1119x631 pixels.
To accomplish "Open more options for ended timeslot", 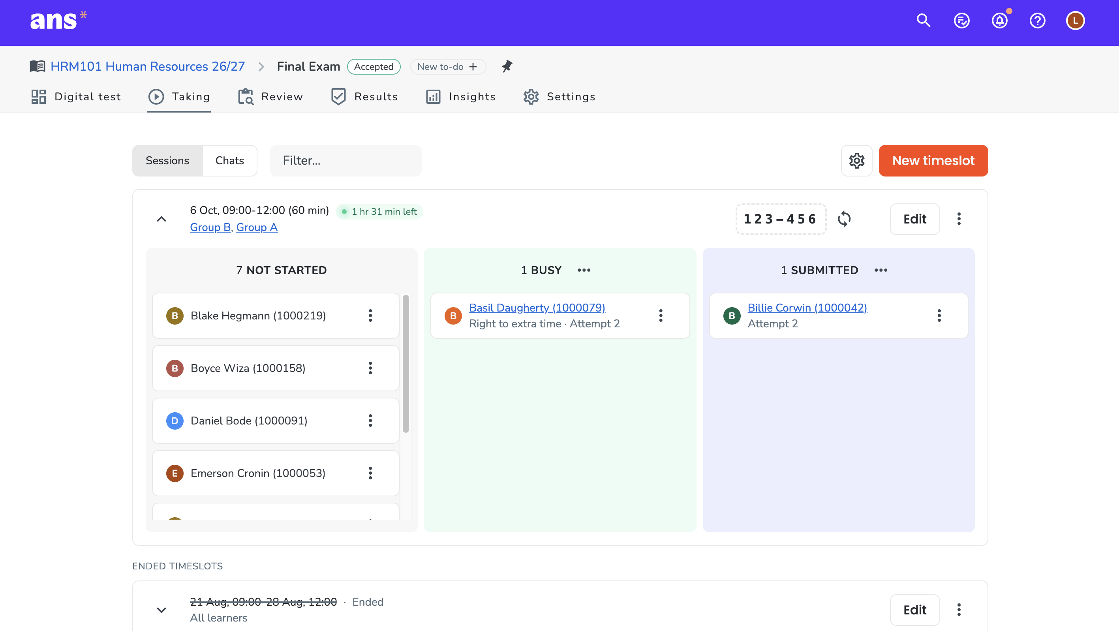I will [959, 610].
